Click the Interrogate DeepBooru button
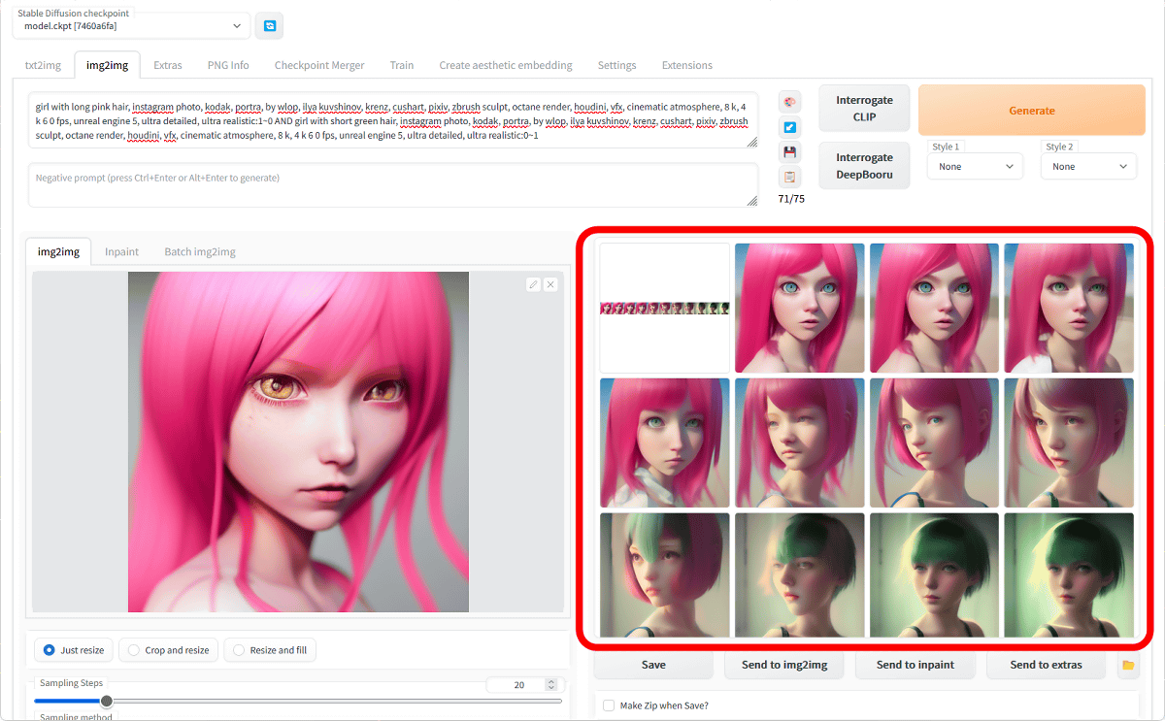Image resolution: width=1165 pixels, height=721 pixels. pos(864,166)
